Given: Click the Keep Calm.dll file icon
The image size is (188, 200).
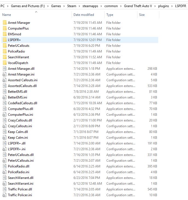Looking at the screenshot, I should tap(5, 132).
